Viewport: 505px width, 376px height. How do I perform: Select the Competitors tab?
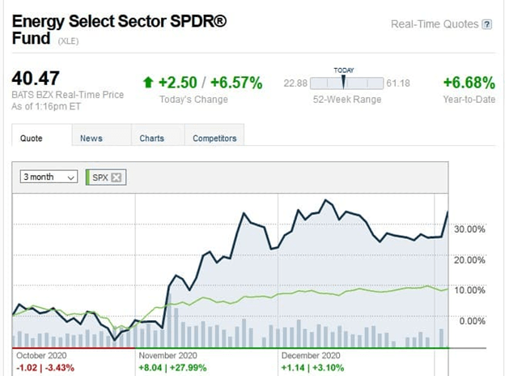pyautogui.click(x=214, y=139)
